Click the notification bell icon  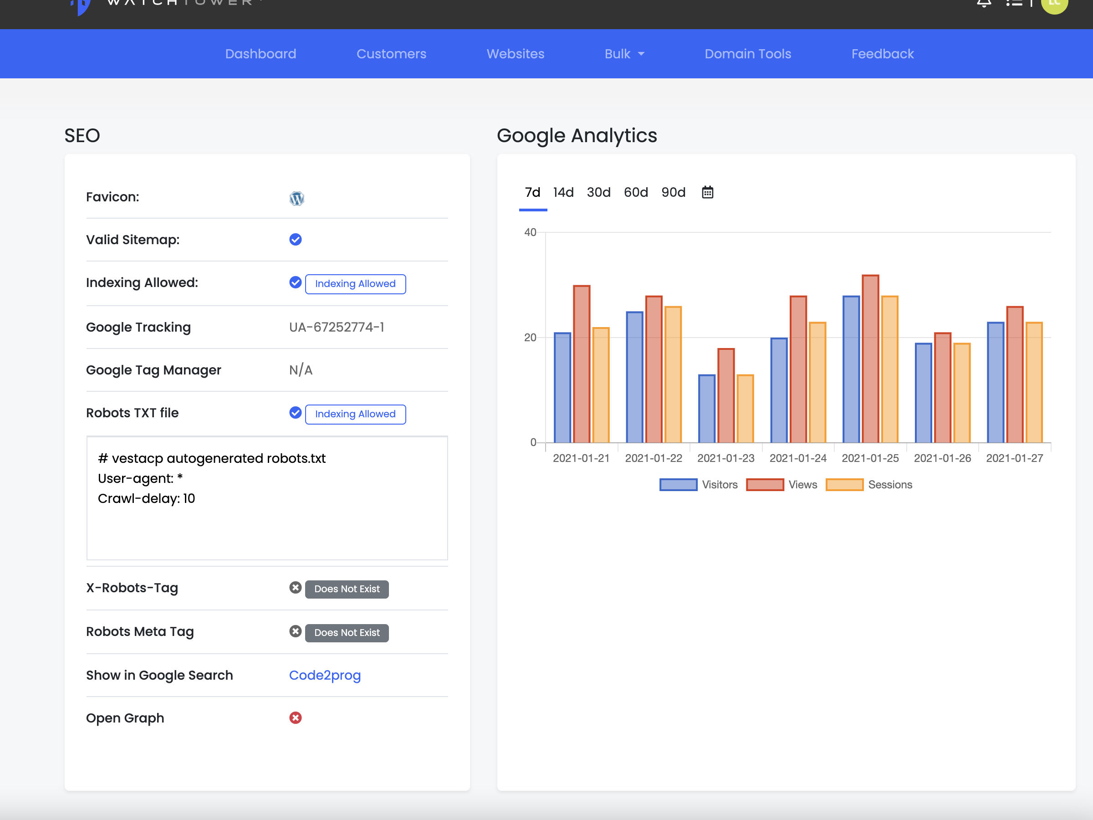coord(984,4)
